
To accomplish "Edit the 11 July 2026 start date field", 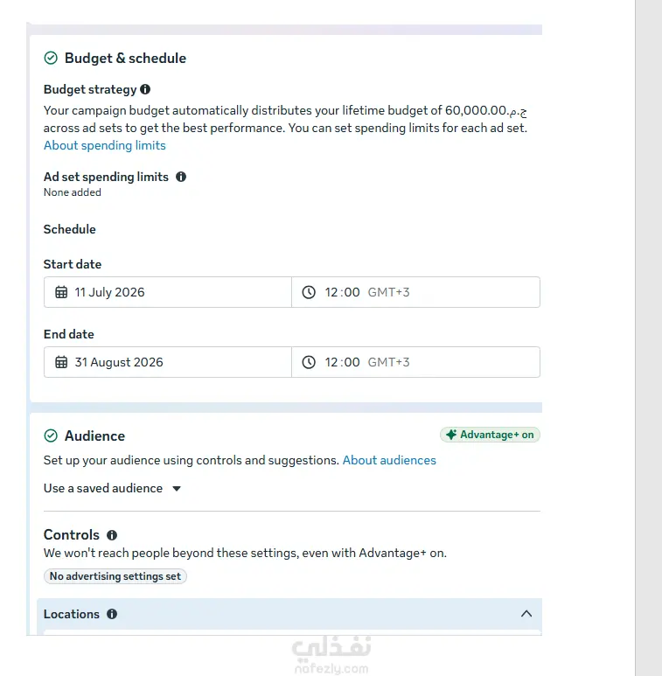I will coord(168,292).
